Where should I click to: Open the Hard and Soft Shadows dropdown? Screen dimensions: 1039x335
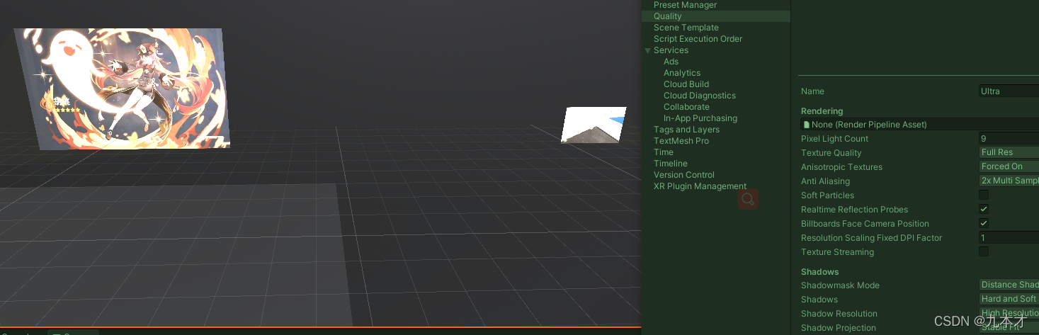[1009, 299]
